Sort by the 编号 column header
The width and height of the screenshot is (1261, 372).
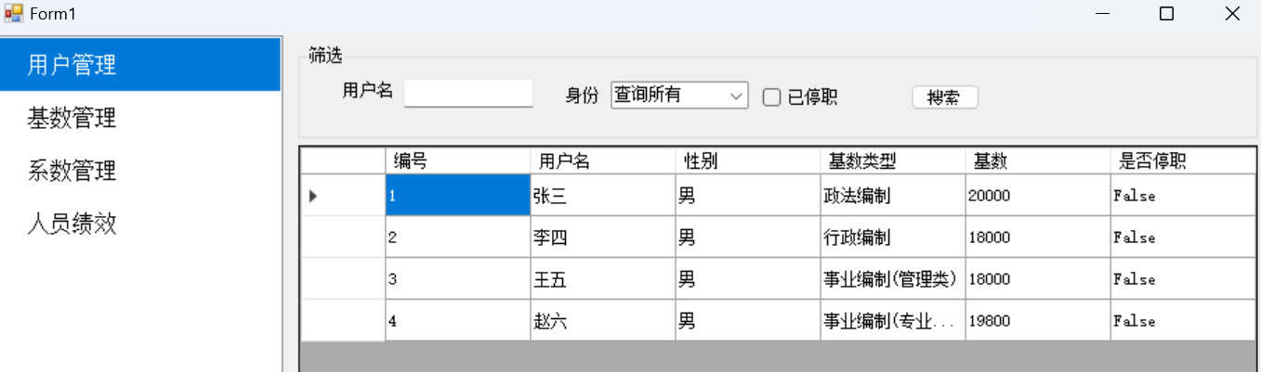point(457,161)
